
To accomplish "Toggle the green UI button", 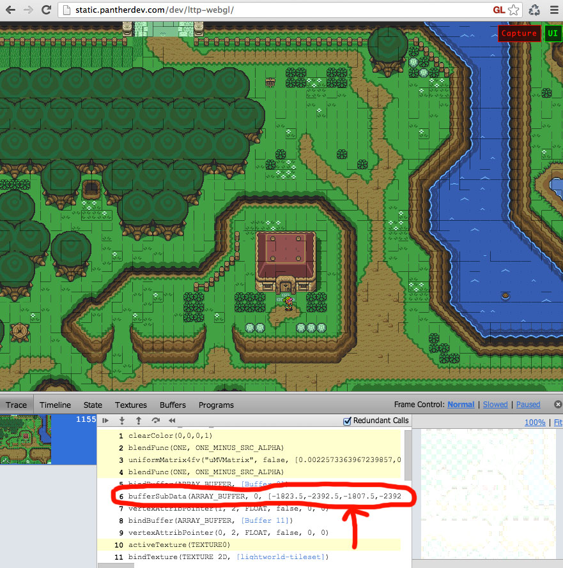I will point(553,33).
